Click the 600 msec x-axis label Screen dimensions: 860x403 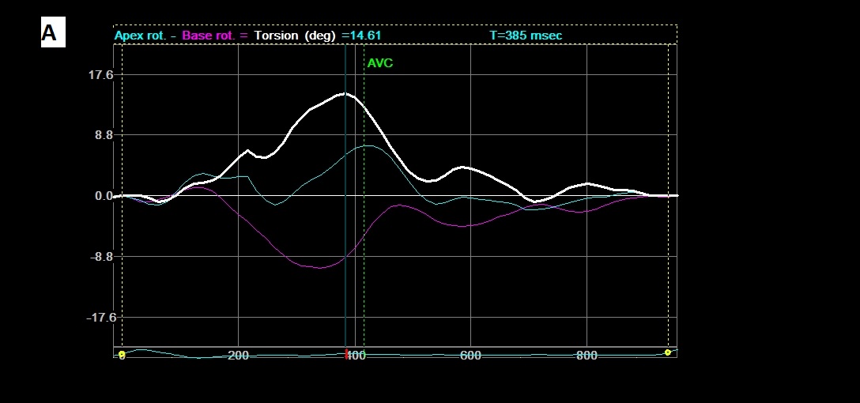click(x=470, y=356)
